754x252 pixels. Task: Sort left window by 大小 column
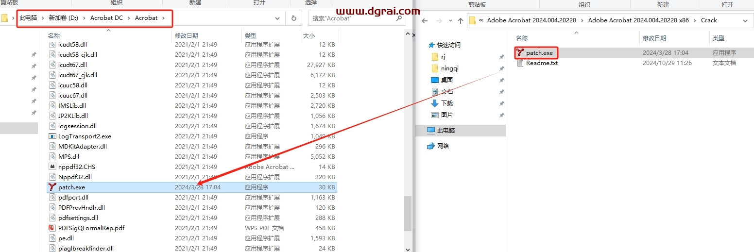click(309, 35)
